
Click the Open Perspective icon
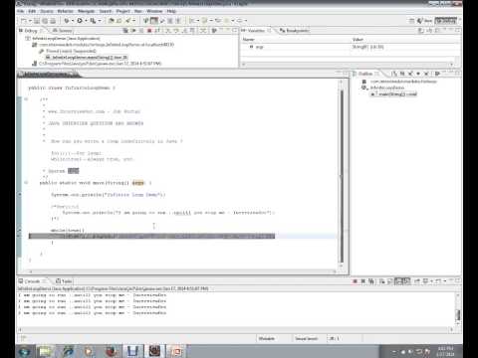pyautogui.click(x=412, y=21)
